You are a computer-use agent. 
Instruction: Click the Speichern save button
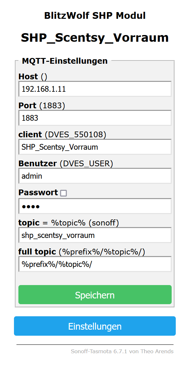tap(95, 295)
